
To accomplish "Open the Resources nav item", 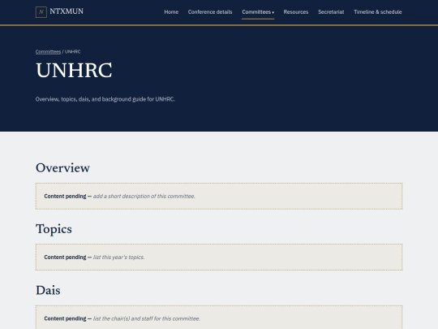I will 296,12.
